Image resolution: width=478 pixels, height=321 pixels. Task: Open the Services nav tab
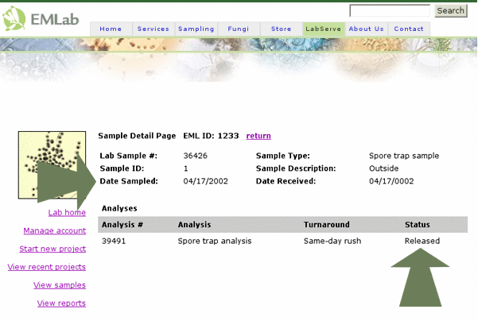154,29
